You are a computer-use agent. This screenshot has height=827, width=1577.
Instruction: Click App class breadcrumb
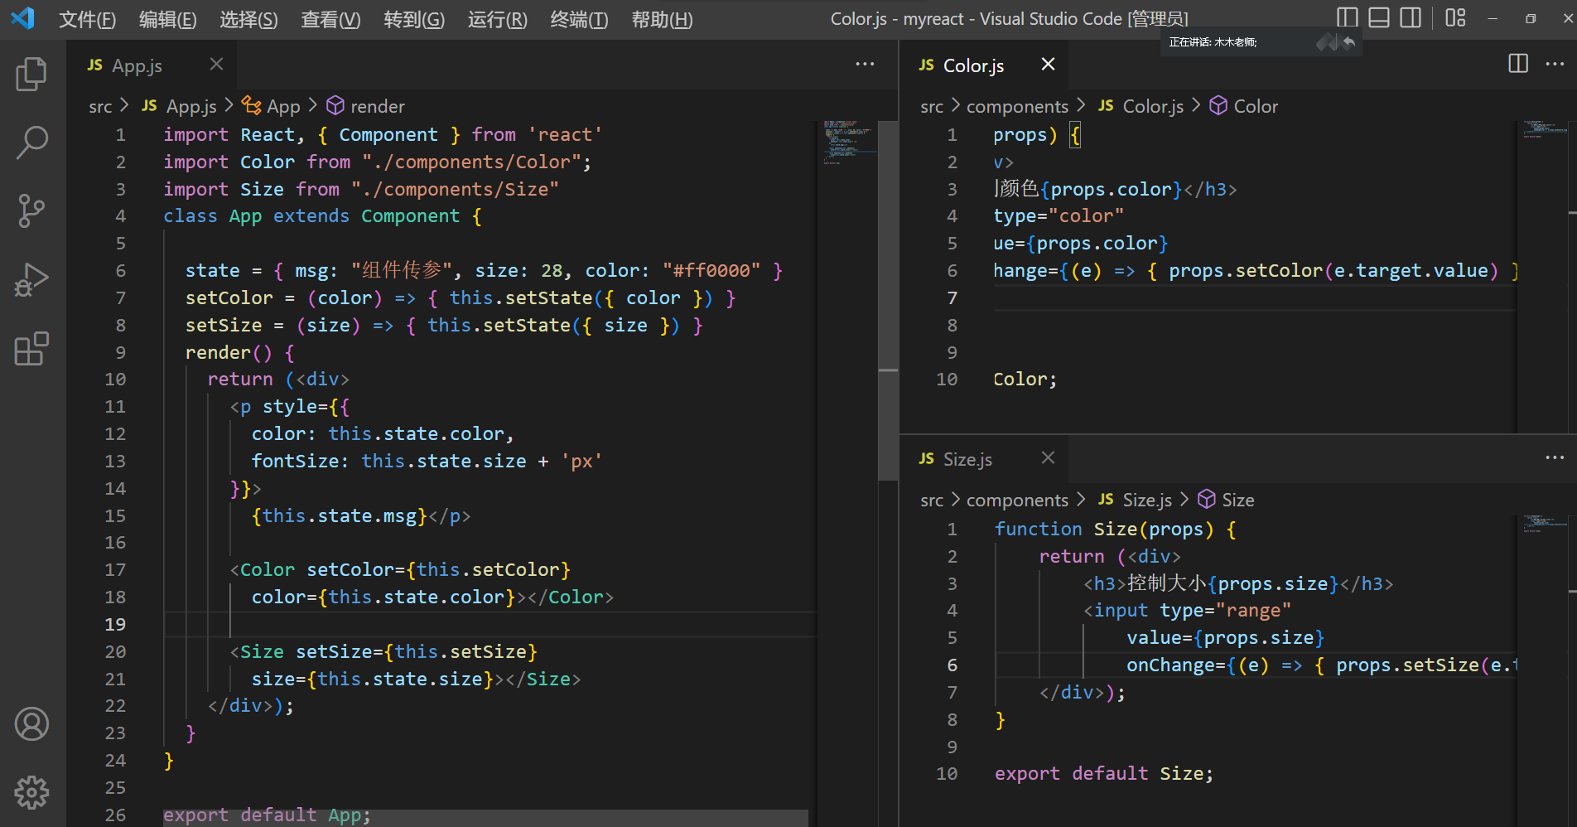283,107
